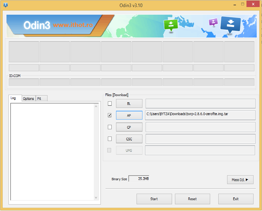The image size is (262, 211).
Task: Click the AP file path field
Action: pyautogui.click(x=200, y=115)
